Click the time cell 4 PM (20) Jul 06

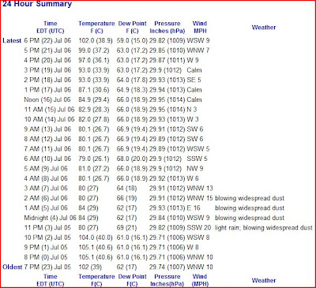47,60
